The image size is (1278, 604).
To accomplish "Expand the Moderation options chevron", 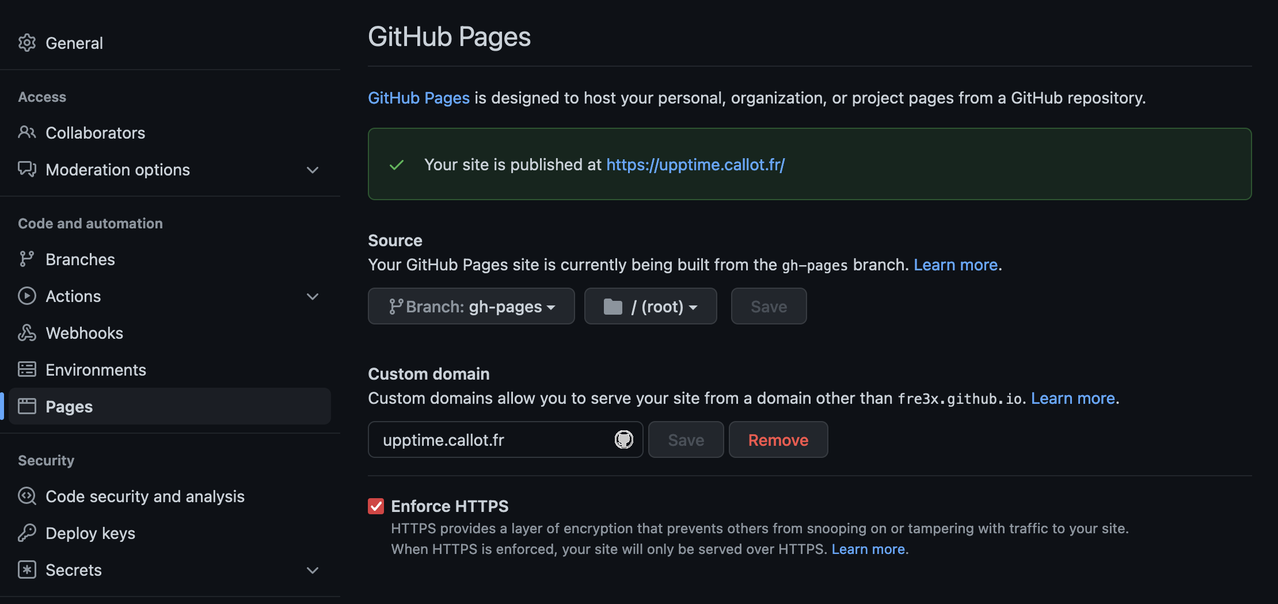I will coord(313,170).
